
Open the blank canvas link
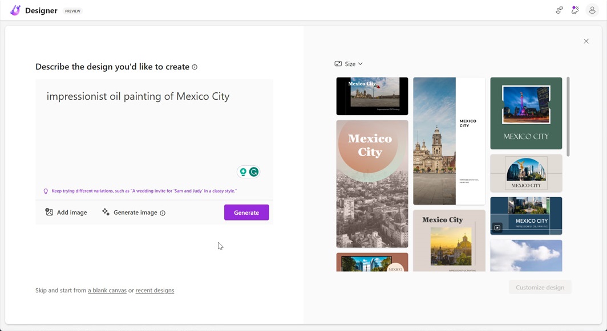click(x=107, y=291)
